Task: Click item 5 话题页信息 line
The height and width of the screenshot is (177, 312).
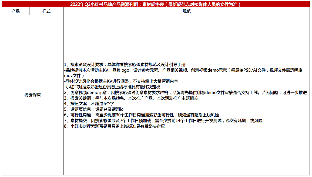Action: pos(94,109)
